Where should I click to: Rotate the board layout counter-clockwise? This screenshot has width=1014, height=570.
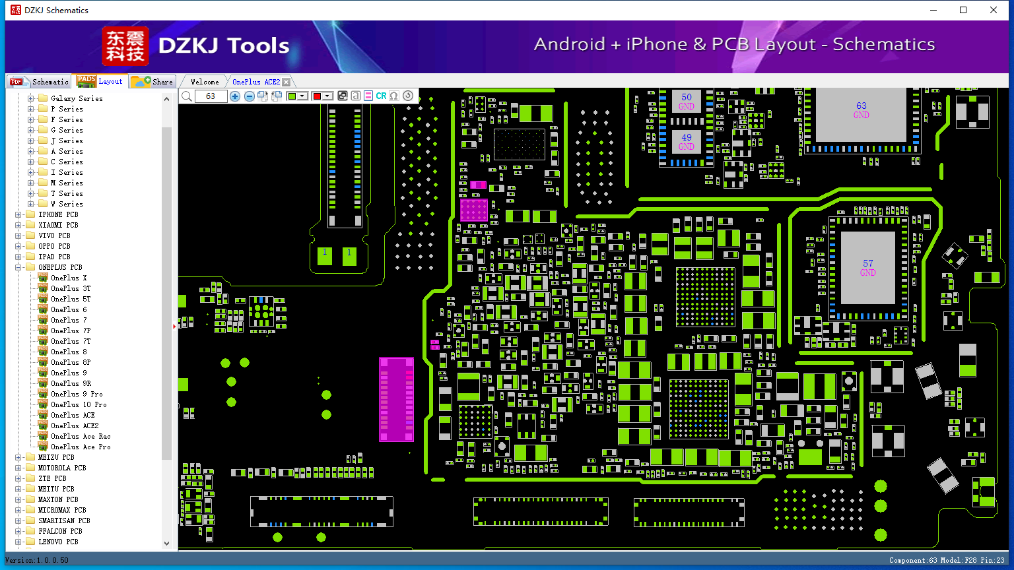pos(277,96)
